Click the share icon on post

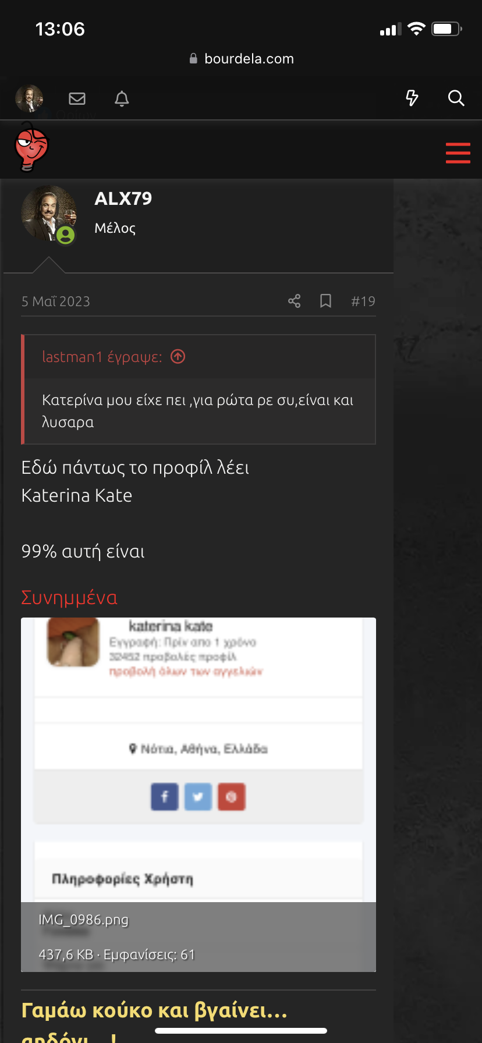(x=294, y=301)
